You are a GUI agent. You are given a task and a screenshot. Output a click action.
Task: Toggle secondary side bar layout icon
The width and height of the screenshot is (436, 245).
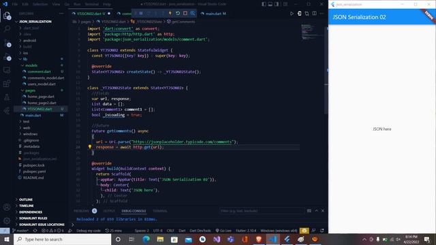pos(277,4)
